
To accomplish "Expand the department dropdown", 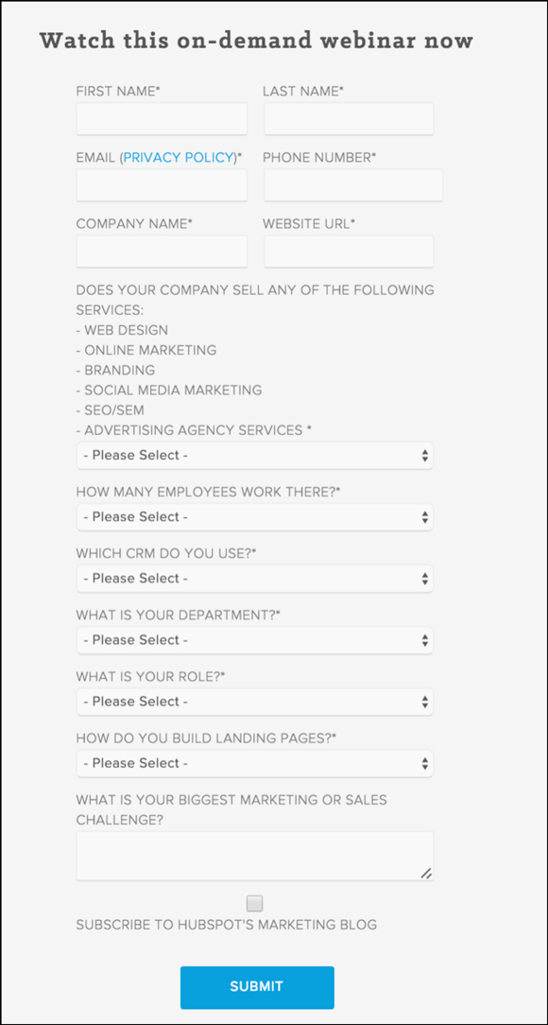I will (255, 640).
